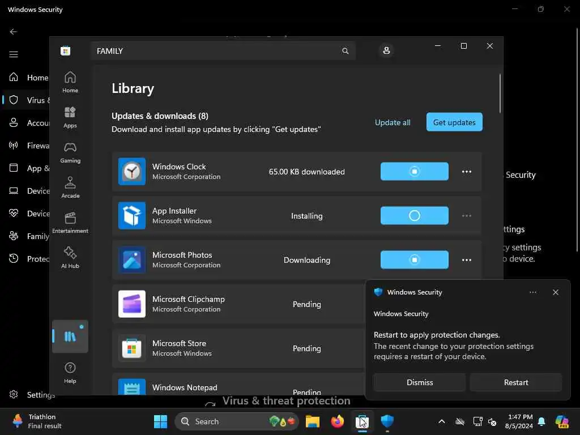The image size is (580, 435).
Task: Open the notification bell in system tray
Action: pyautogui.click(x=541, y=421)
